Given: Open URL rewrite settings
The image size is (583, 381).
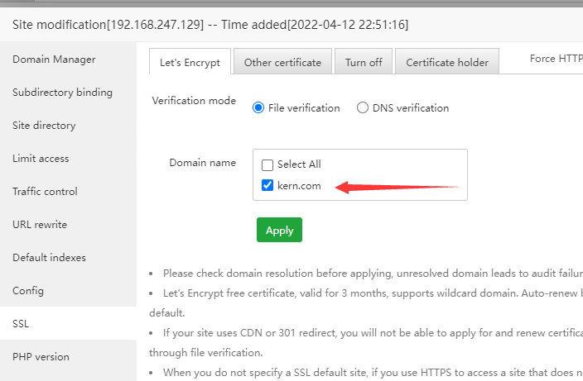Looking at the screenshot, I should click(x=40, y=225).
